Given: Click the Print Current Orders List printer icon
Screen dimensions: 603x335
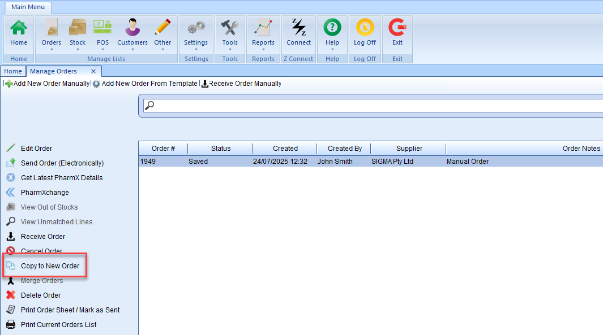Looking at the screenshot, I should pos(11,324).
